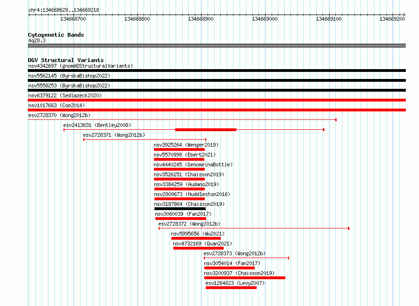Click the 134669000 ruler position label
Viewport: 419px width, 306px height.
(x=265, y=19)
